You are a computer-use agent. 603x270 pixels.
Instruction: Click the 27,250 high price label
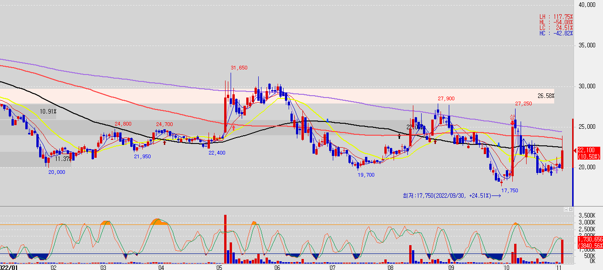523,103
